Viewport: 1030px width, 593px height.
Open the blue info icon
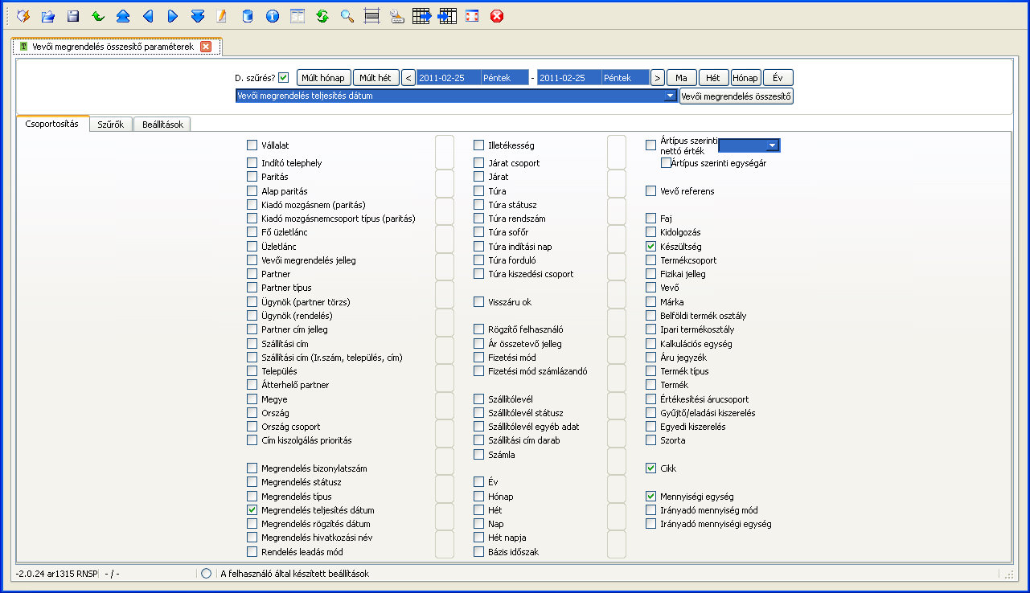click(273, 15)
